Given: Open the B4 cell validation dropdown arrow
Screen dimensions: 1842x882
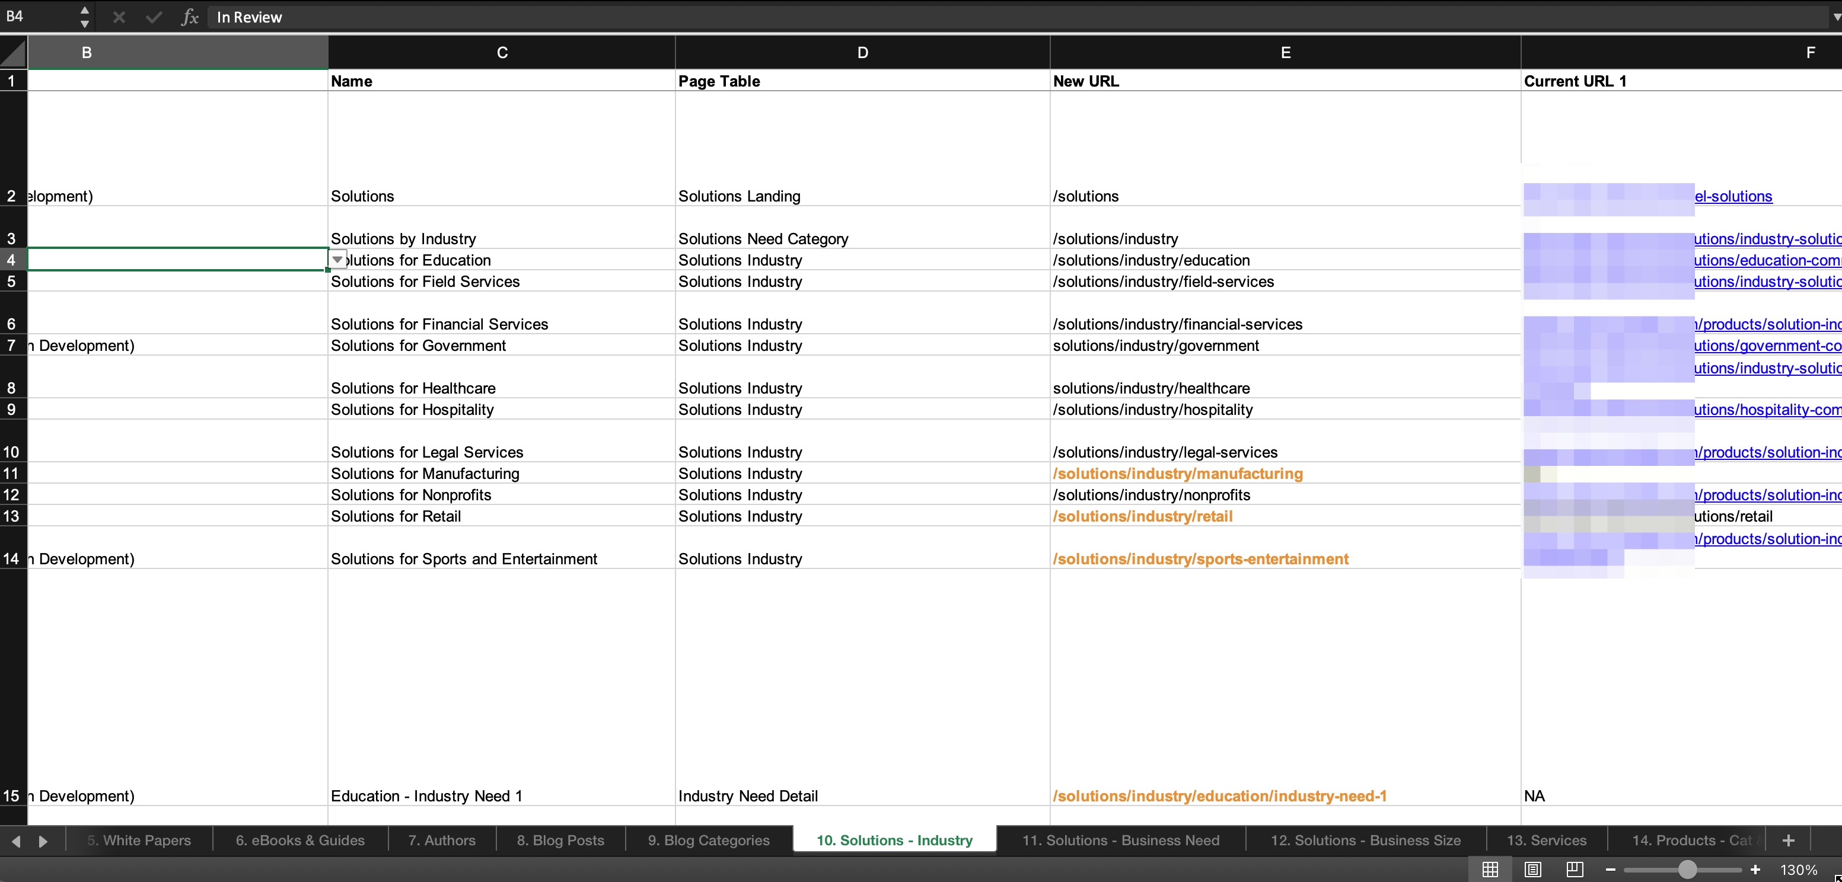Looking at the screenshot, I should click(337, 260).
